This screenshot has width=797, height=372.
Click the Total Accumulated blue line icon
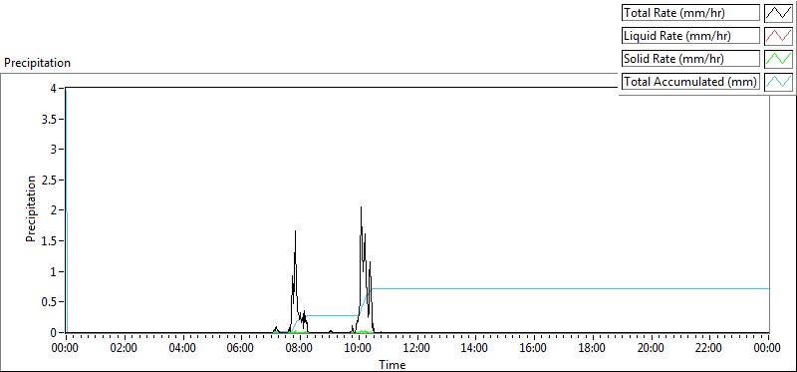pyautogui.click(x=779, y=82)
